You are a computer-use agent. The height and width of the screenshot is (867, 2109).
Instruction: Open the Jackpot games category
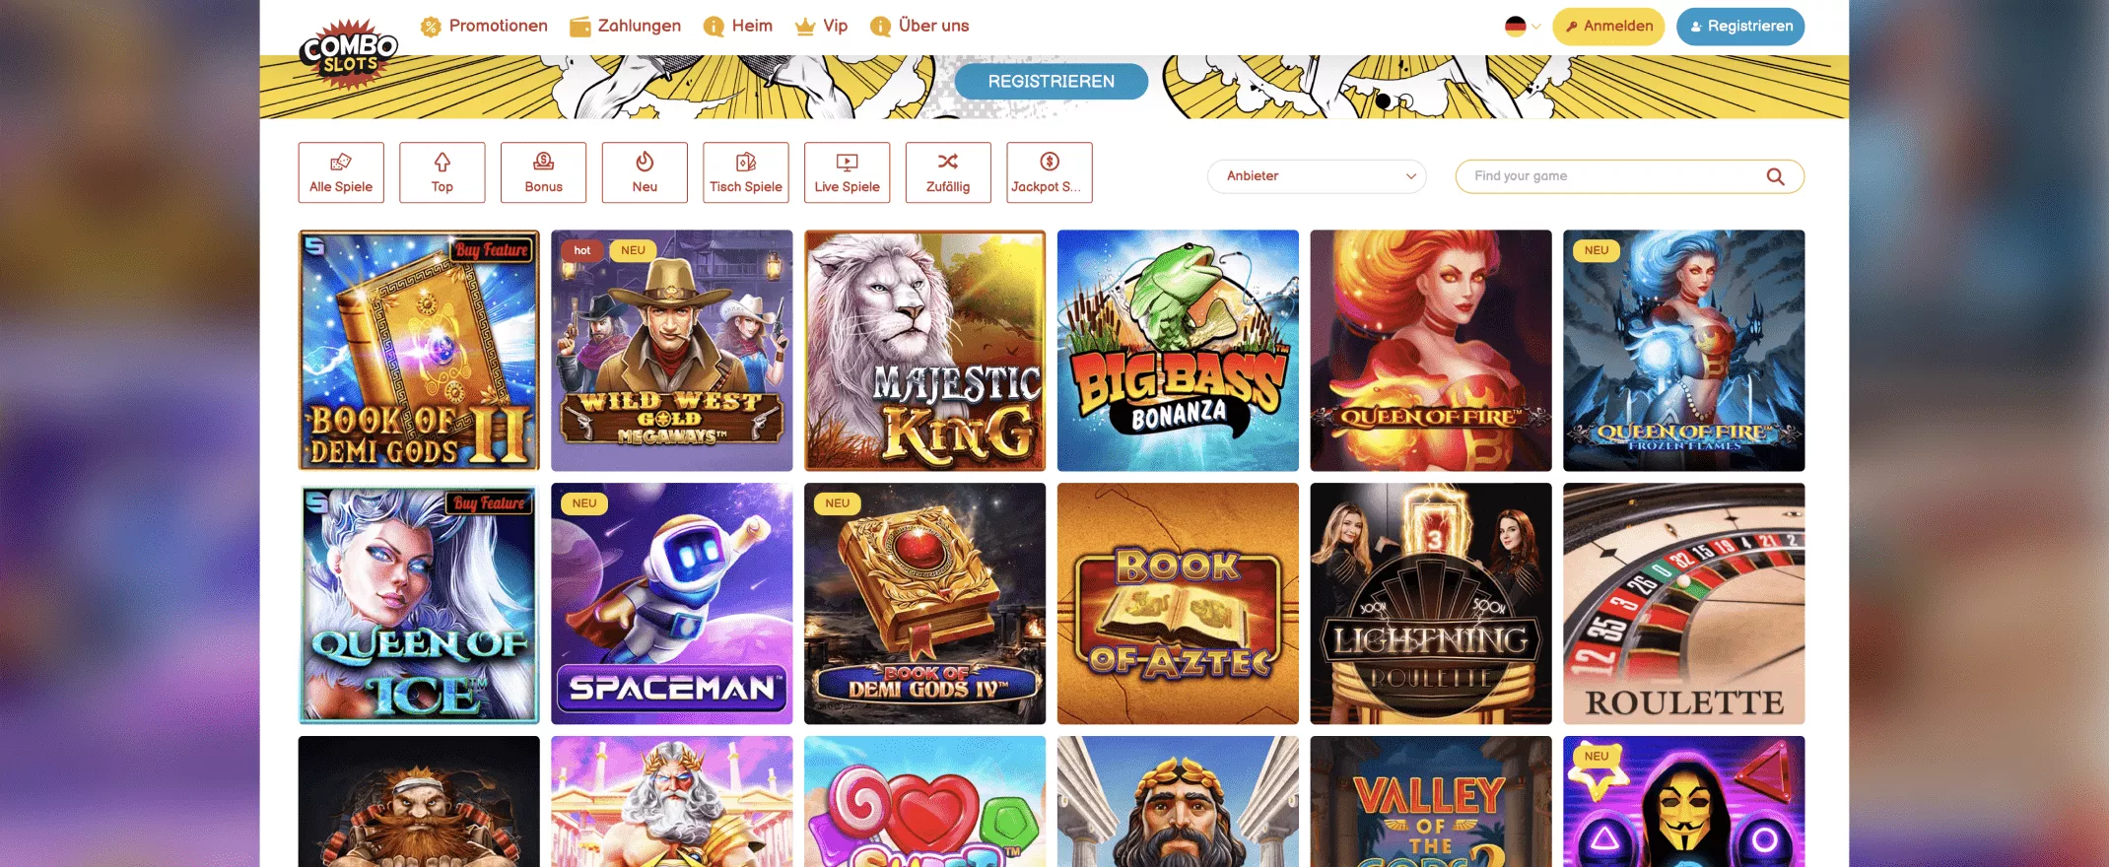[x=1050, y=172]
